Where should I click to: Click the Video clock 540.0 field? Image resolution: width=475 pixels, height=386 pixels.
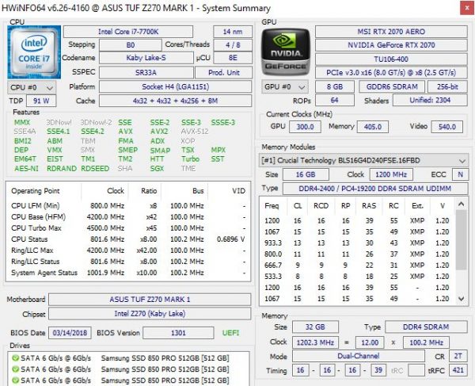[x=447, y=127]
